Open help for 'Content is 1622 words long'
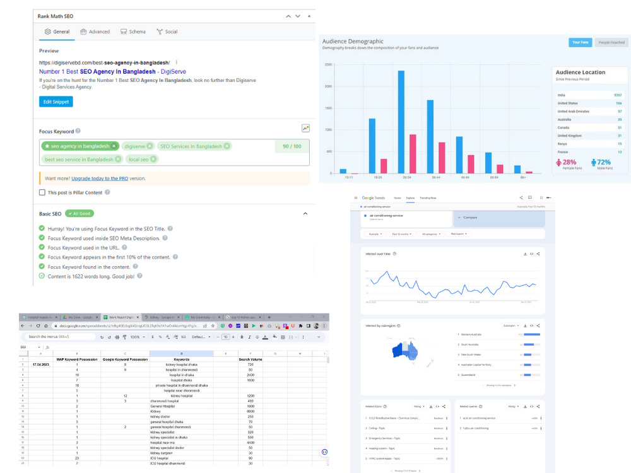 pyautogui.click(x=139, y=276)
